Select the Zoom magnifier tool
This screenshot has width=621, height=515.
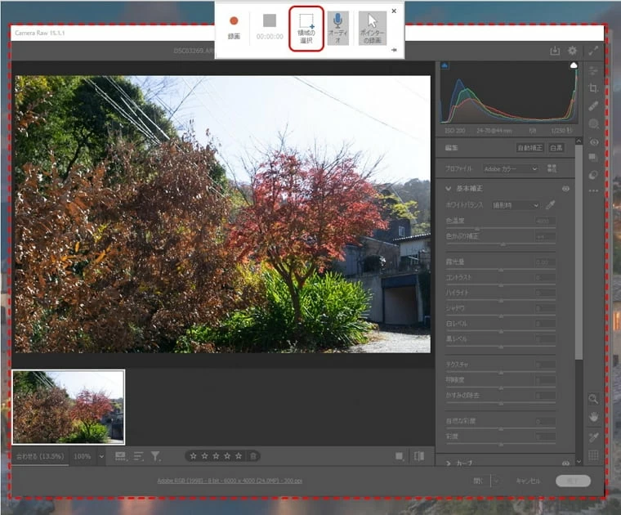(594, 399)
